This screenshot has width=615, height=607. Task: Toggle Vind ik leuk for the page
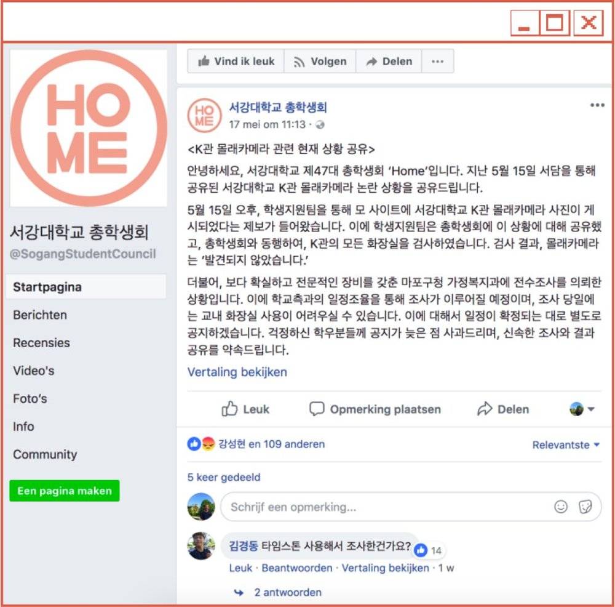(236, 61)
